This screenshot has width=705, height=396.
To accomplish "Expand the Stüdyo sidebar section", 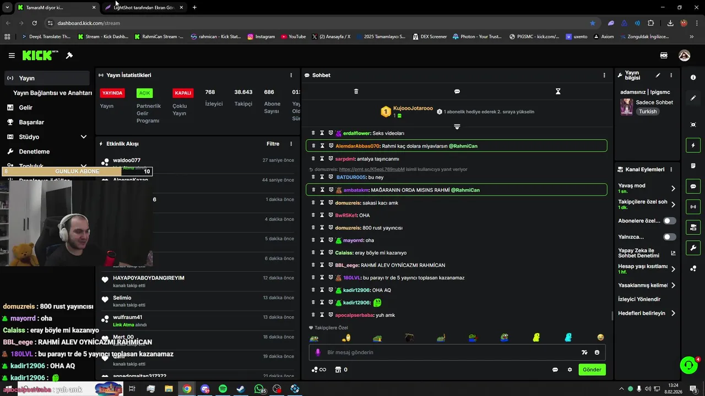I will click(x=84, y=137).
